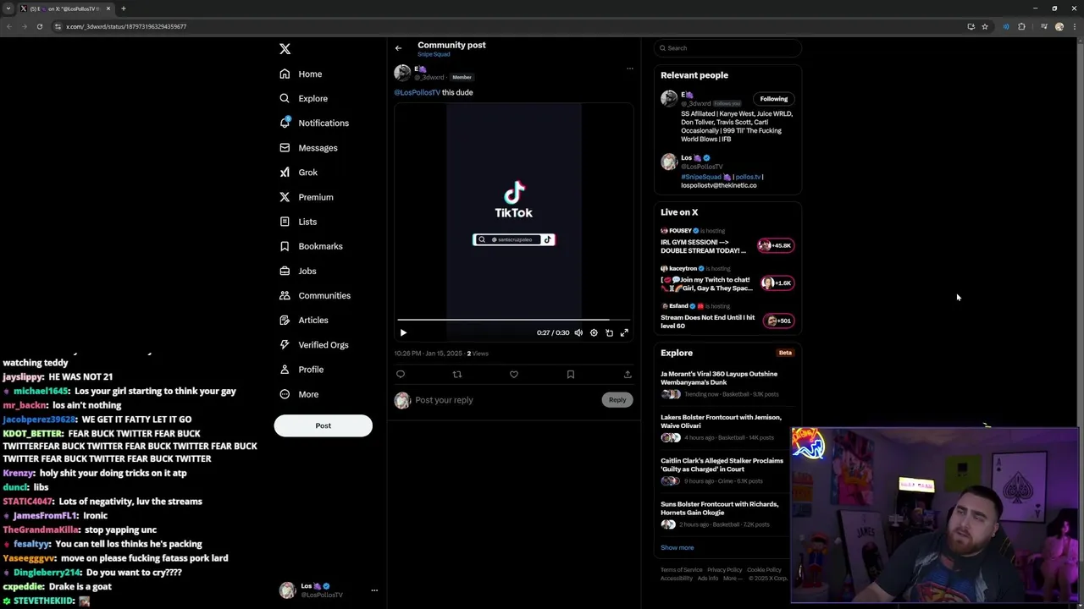This screenshot has height=609, width=1084.
Task: Open a new browser tab
Action: (124, 8)
